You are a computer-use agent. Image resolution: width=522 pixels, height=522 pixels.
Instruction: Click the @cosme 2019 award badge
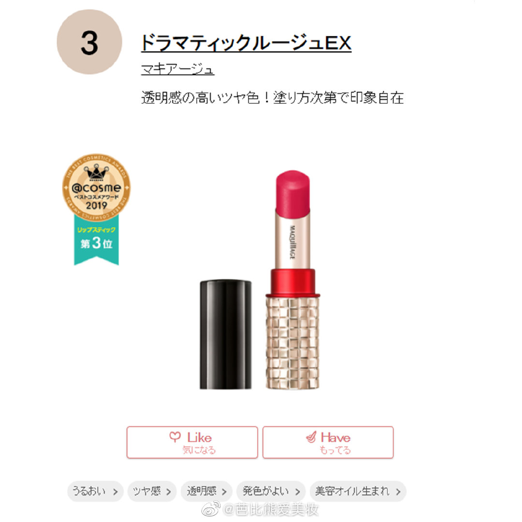(x=96, y=187)
